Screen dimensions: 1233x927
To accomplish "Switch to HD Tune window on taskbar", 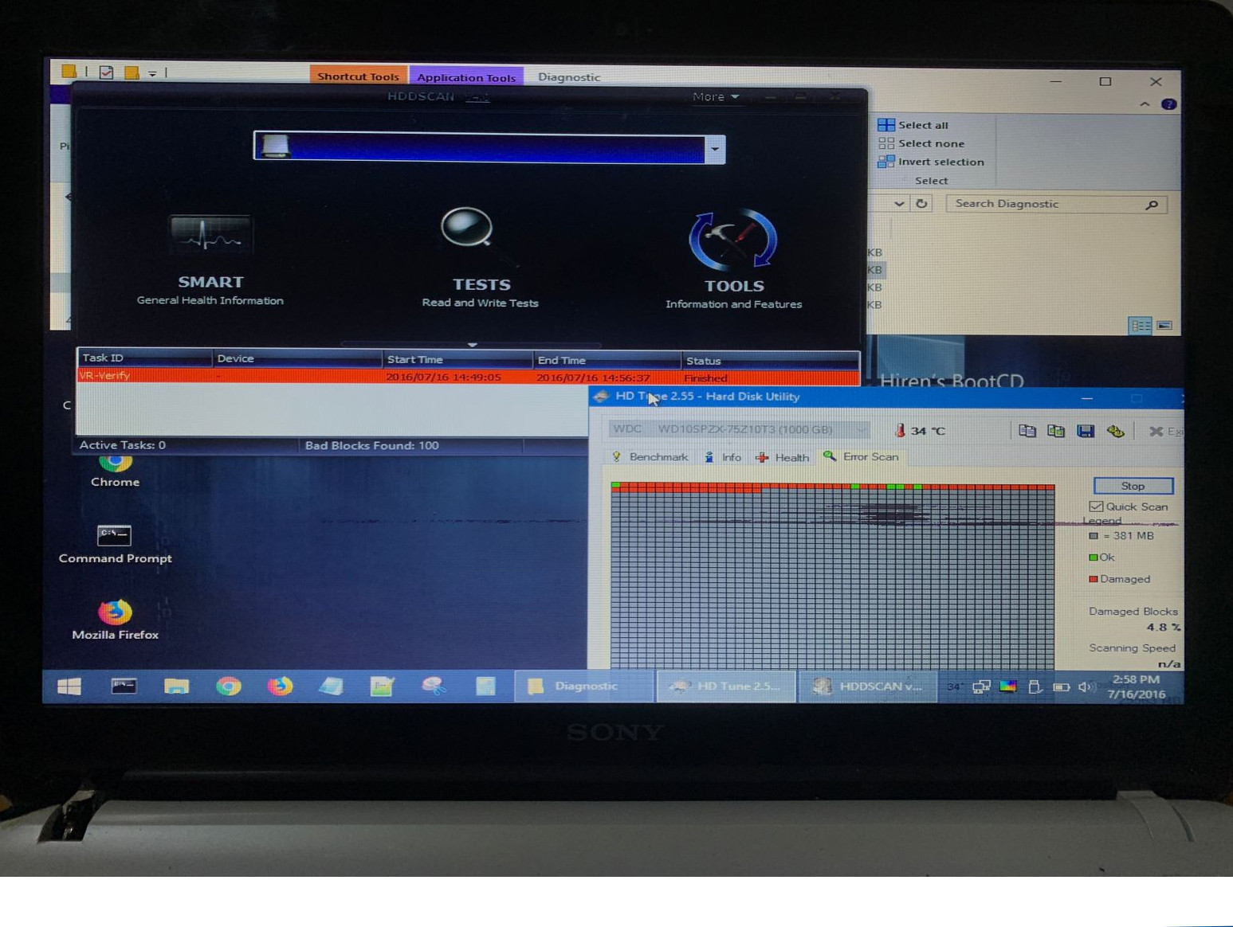I will (x=726, y=686).
